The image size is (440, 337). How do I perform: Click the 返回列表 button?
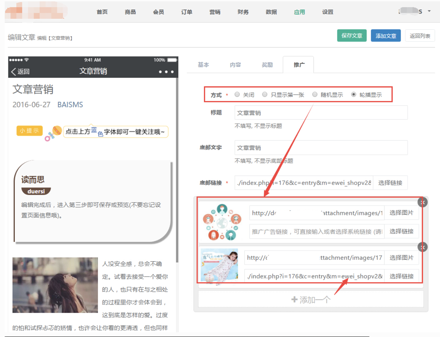coord(420,36)
